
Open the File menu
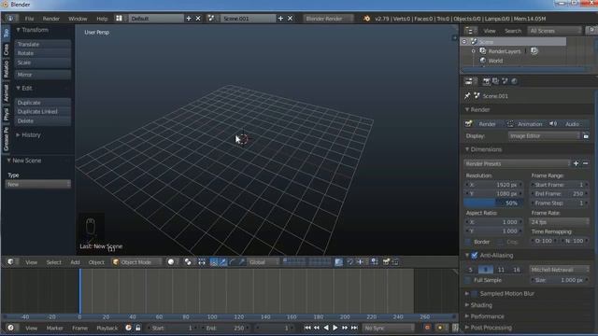(x=29, y=19)
